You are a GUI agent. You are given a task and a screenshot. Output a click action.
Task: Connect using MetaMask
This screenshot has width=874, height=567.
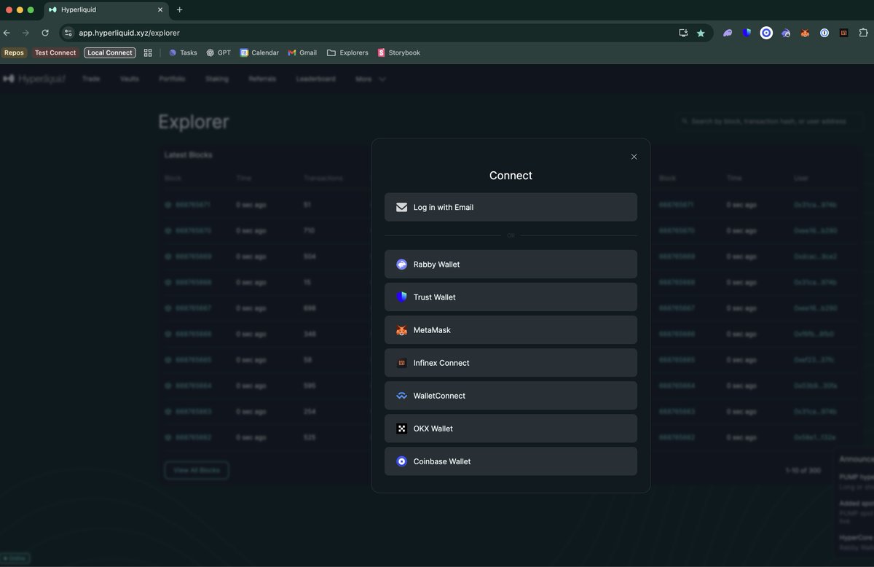pyautogui.click(x=511, y=330)
